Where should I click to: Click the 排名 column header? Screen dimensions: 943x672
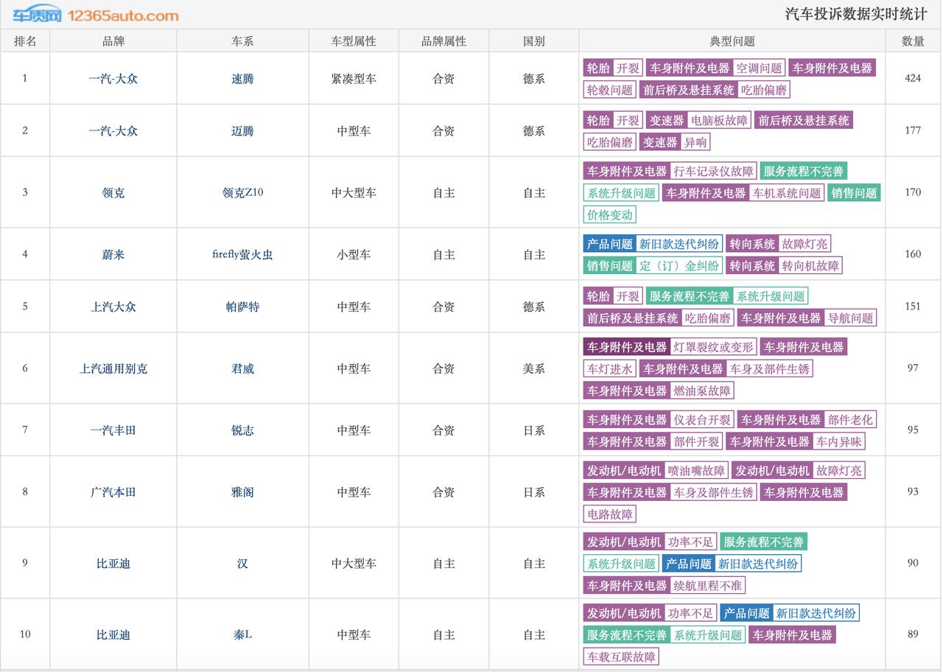pyautogui.click(x=25, y=41)
